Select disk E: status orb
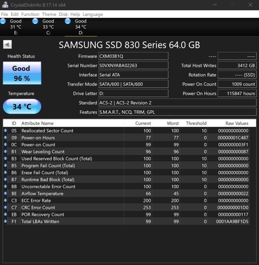This screenshot has width=259, height=265. coord(3,21)
